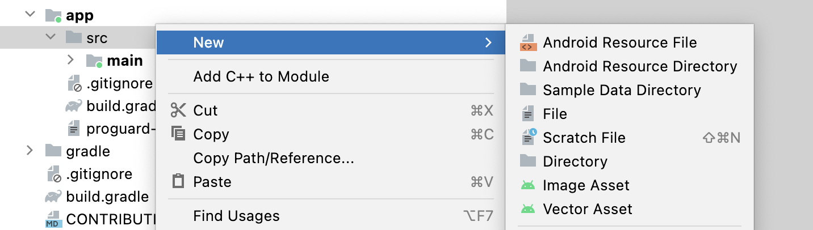Click the Image Asset Android icon
Screen dimensions: 813x230
click(x=528, y=186)
